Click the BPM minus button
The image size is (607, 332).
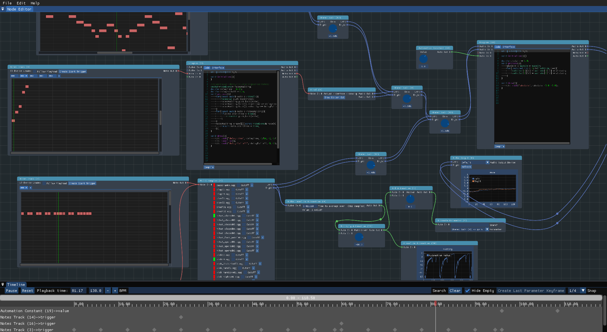pyautogui.click(x=108, y=291)
